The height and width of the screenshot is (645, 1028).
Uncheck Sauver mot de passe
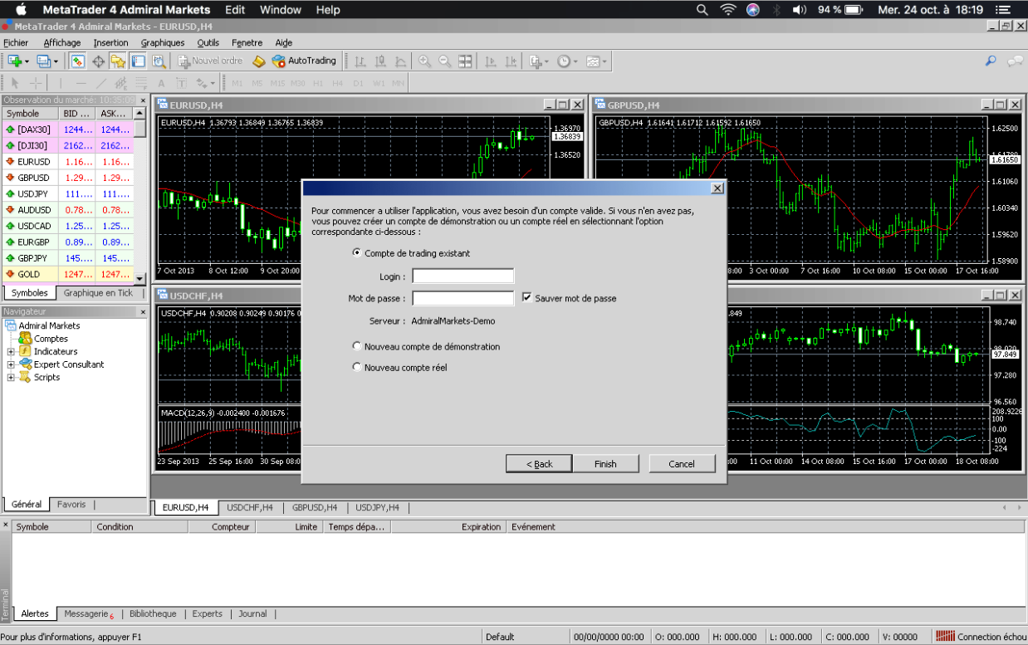coord(529,298)
